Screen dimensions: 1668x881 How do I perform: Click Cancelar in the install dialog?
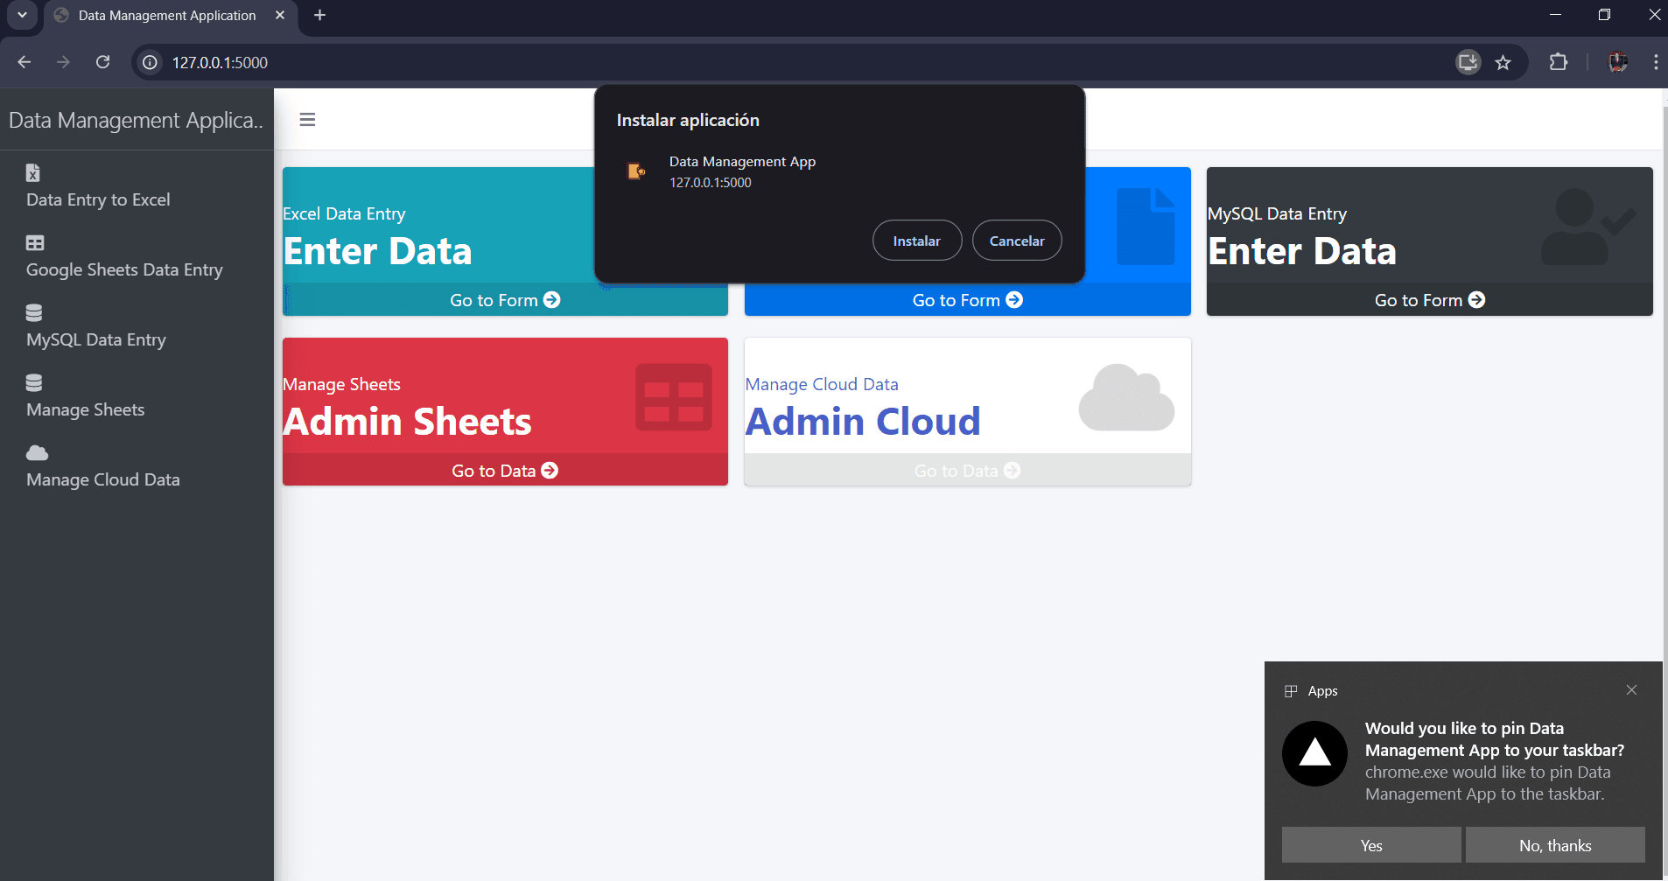(x=1017, y=241)
